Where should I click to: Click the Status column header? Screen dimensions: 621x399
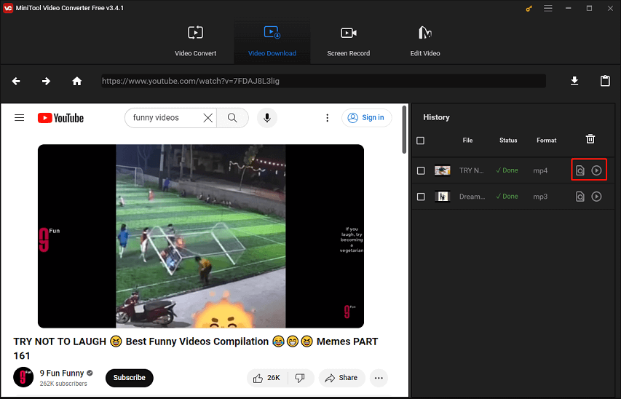coord(508,141)
